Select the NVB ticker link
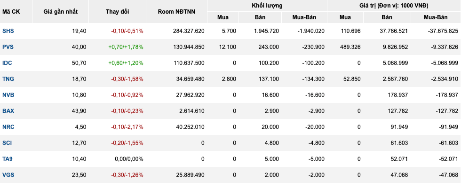This screenshot has width=461, height=183. click(8, 95)
